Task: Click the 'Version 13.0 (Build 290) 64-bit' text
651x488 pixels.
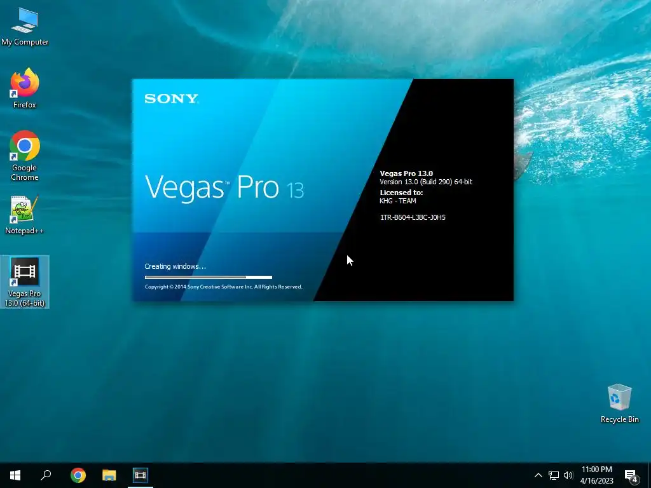Action: pyautogui.click(x=426, y=182)
